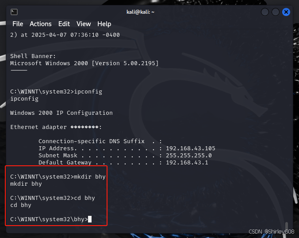The width and height of the screenshot is (299, 238).
Task: Click the window title 'kali@kali: ~'
Action: pyautogui.click(x=140, y=12)
